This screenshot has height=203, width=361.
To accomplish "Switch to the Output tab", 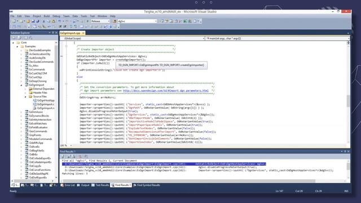I will [83, 185].
